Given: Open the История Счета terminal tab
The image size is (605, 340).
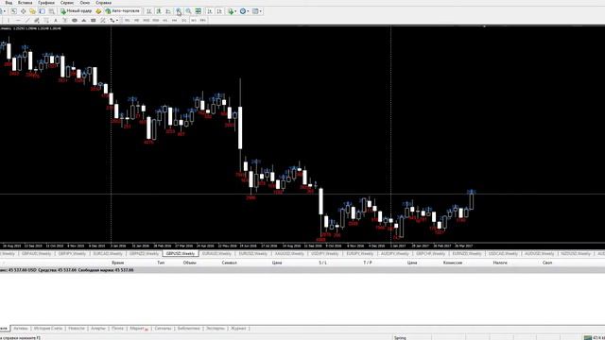Looking at the screenshot, I should click(48, 329).
